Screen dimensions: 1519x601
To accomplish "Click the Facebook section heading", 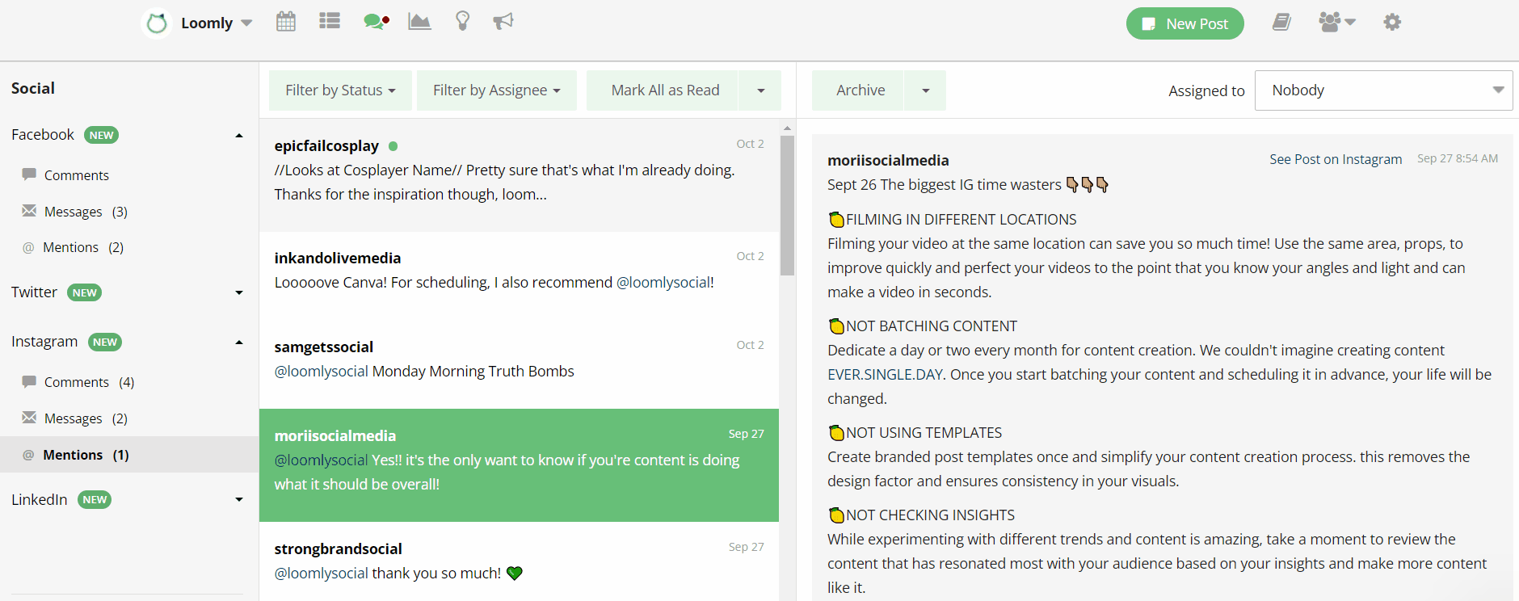I will (x=43, y=135).
